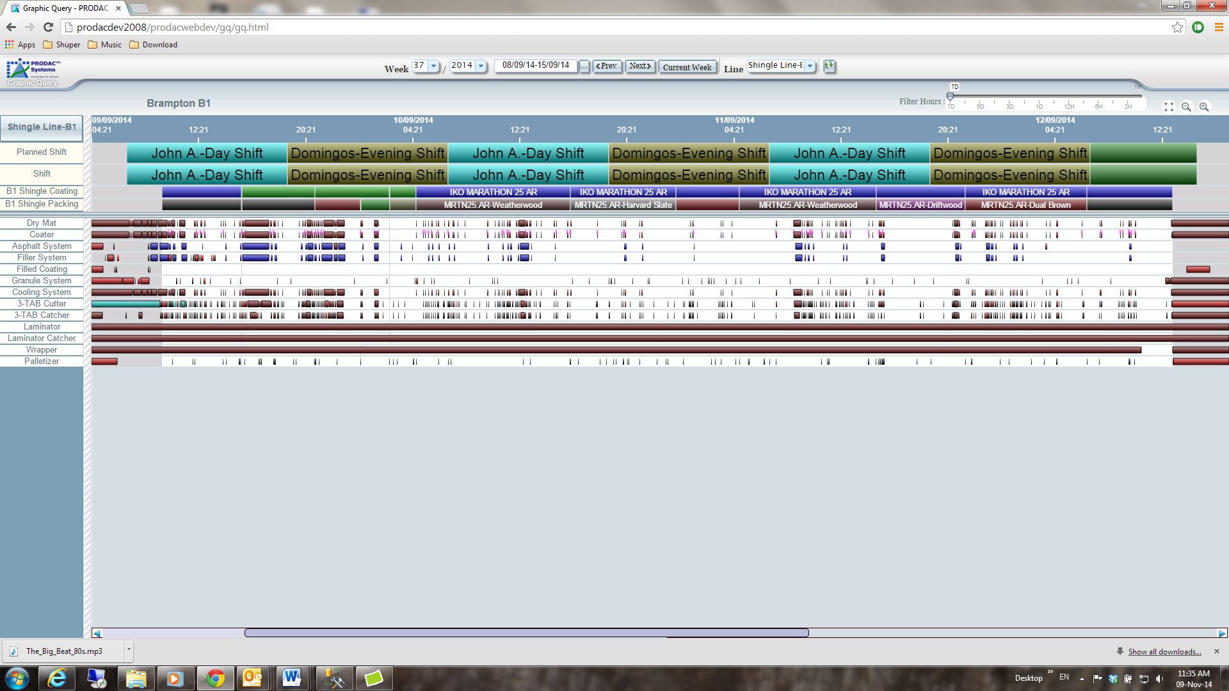Open Google Chrome from the taskbar
This screenshot has width=1229, height=691.
point(215,678)
